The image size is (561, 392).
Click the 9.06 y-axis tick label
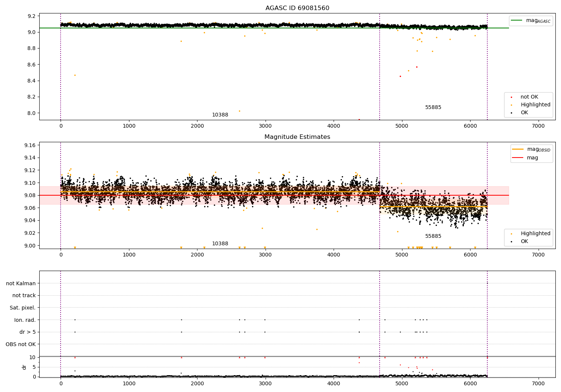click(30, 208)
